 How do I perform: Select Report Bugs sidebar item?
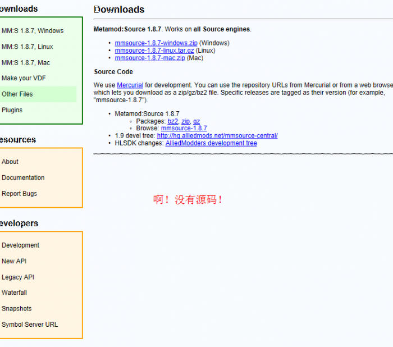click(x=19, y=194)
